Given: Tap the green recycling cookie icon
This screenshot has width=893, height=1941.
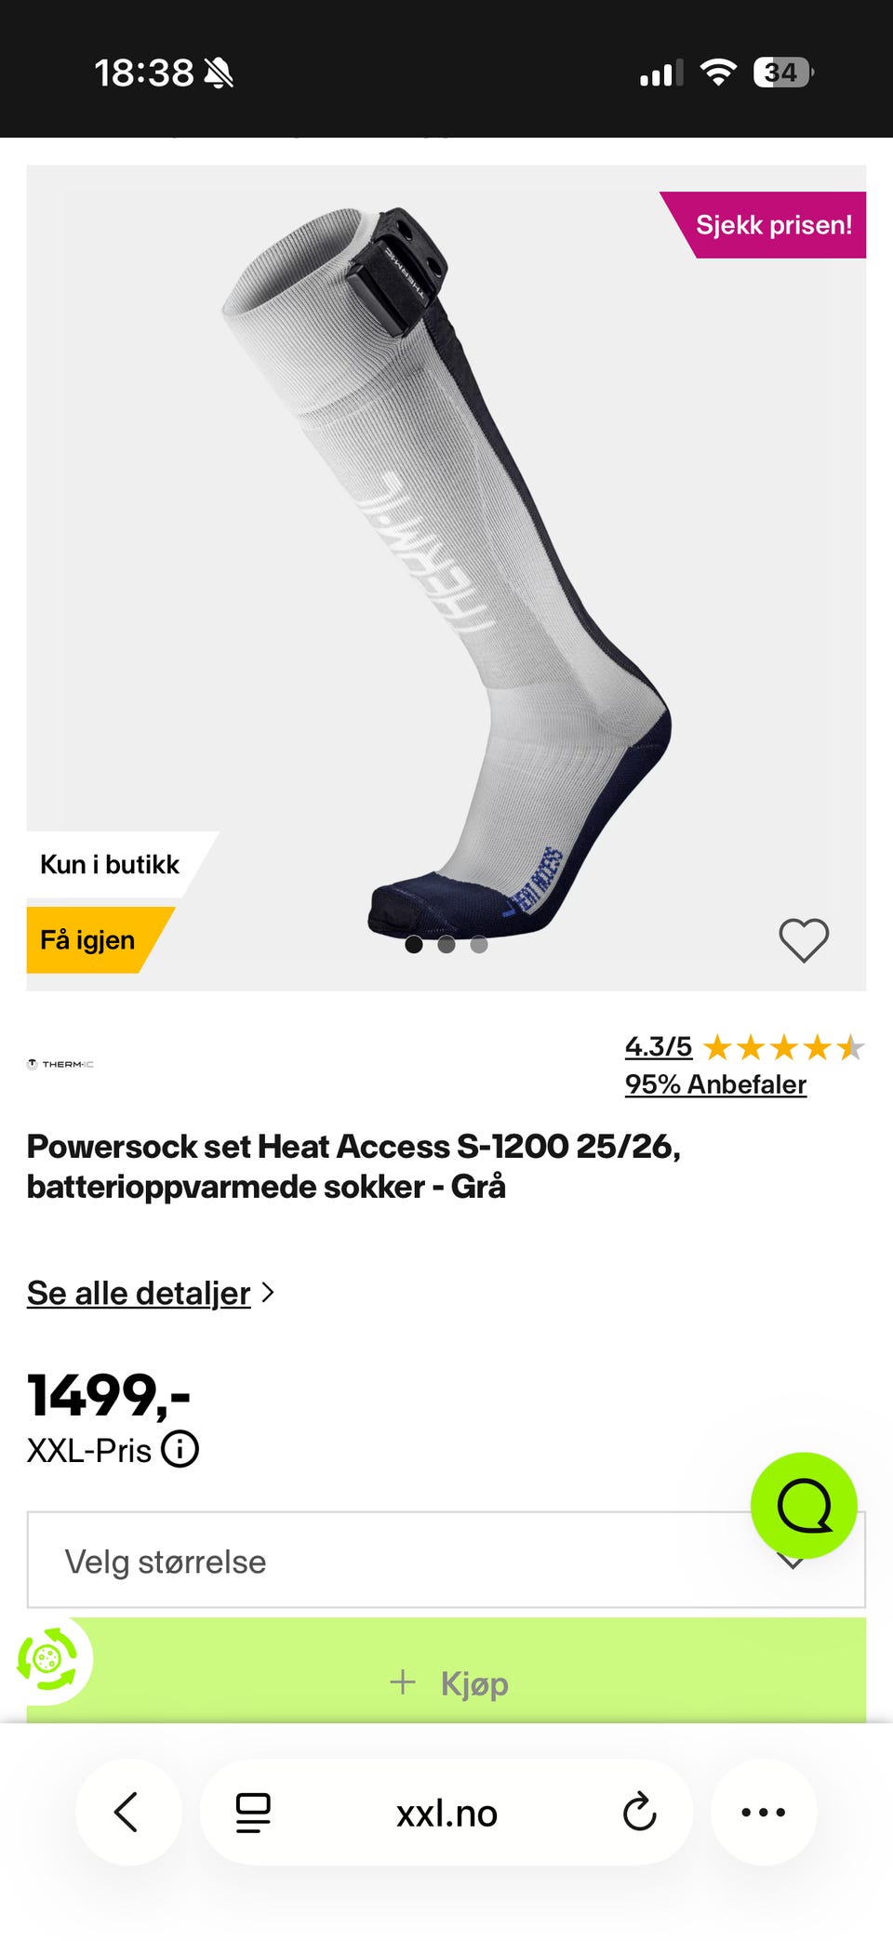Looking at the screenshot, I should pos(47,1658).
